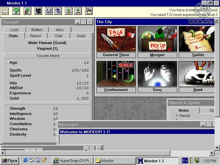Switch to the Look tab
This screenshot has height=165, width=220.
(x=15, y=30)
